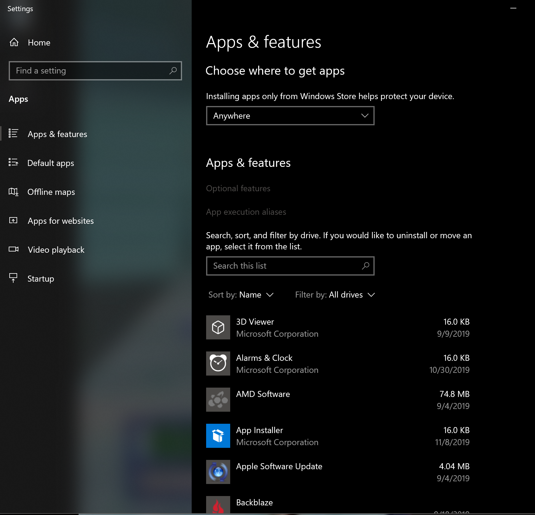The width and height of the screenshot is (535, 515).
Task: Select the App Installer app name
Action: (x=260, y=430)
